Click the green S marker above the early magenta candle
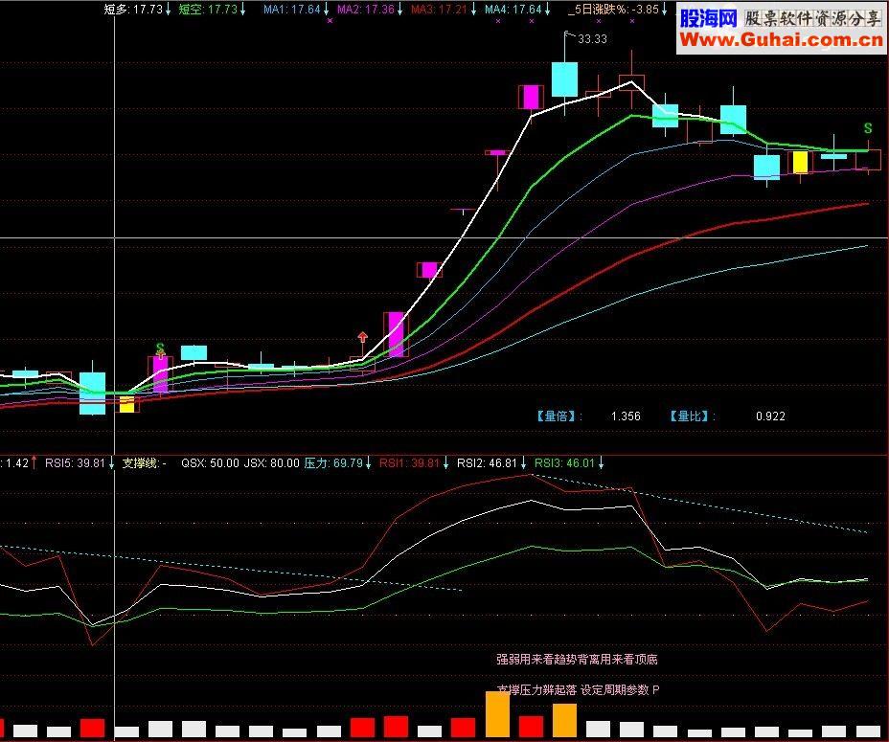Viewport: 889px width, 742px height. [160, 348]
